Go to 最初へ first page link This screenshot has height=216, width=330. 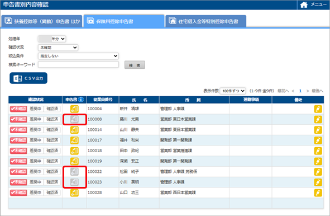pyautogui.click(x=283, y=91)
